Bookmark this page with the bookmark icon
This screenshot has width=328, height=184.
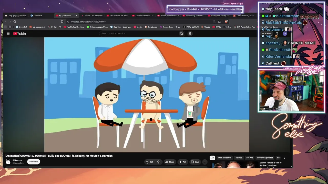(62, 22)
